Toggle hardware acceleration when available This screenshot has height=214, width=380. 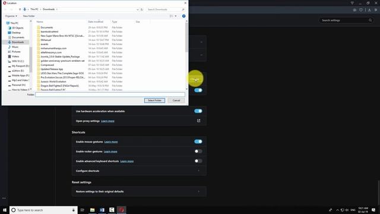(x=198, y=111)
